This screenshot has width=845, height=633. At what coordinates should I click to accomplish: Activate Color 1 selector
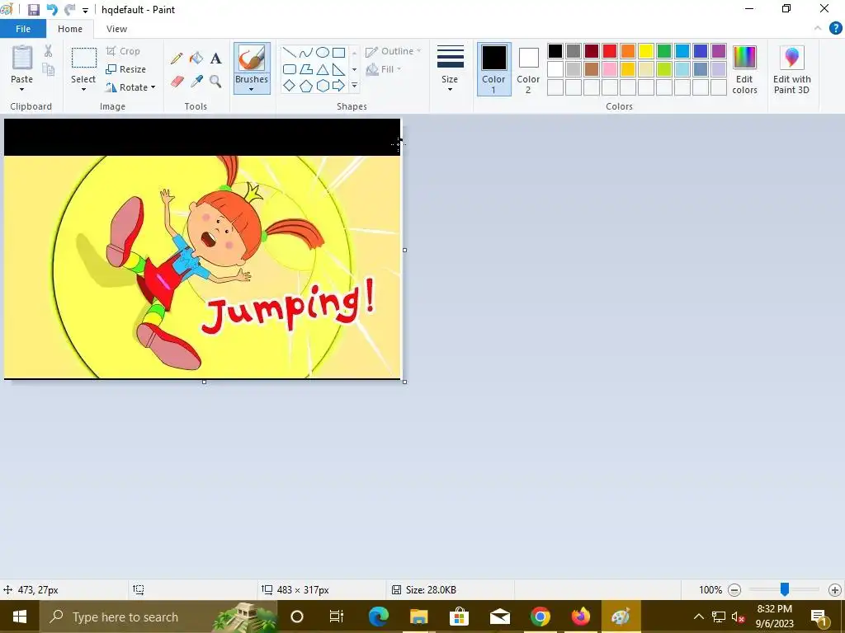(x=493, y=69)
